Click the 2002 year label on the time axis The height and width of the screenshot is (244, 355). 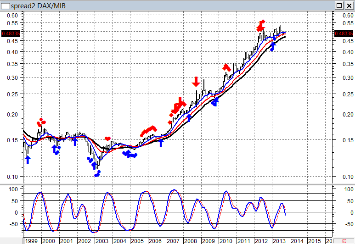pyautogui.click(x=84, y=241)
